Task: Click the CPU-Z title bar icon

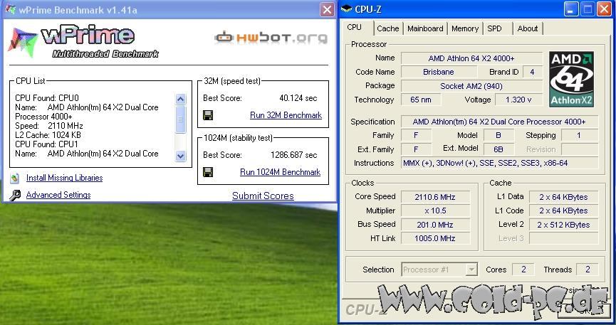Action: [346, 9]
